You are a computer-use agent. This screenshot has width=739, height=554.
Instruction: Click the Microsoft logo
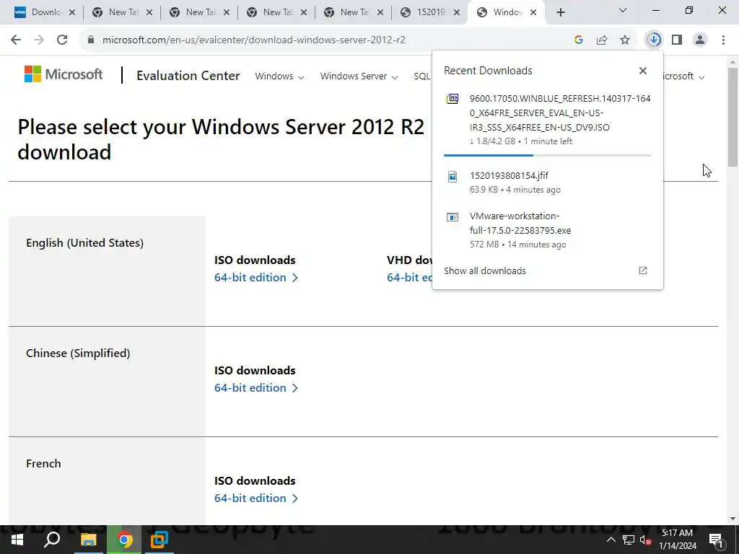click(64, 74)
